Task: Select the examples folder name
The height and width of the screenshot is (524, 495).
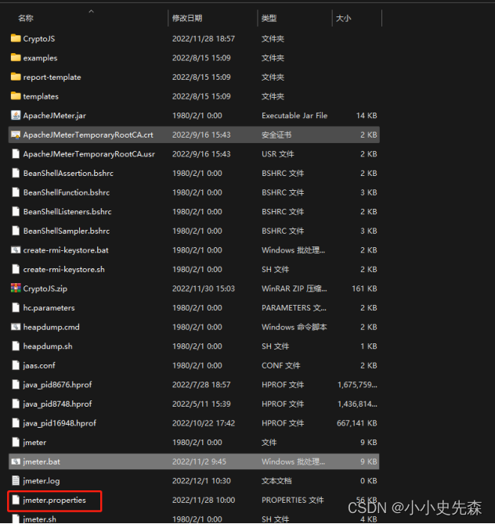Action: (40, 58)
